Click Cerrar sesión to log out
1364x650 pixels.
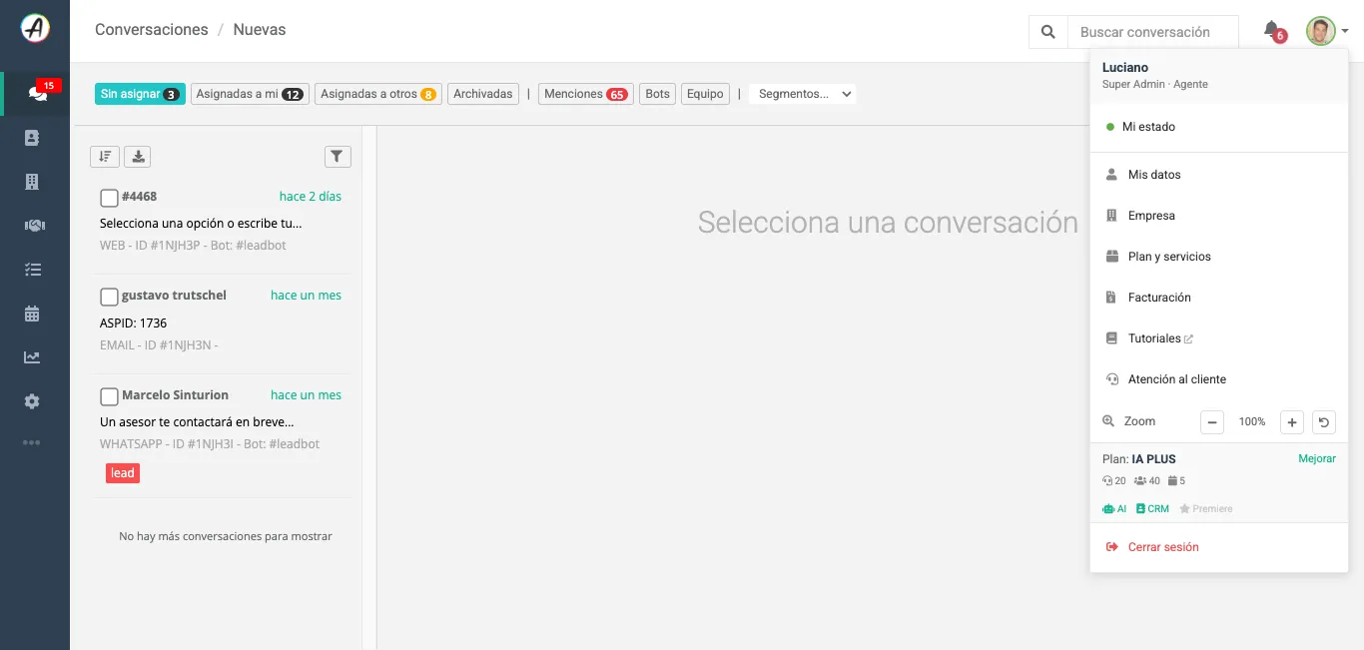coord(1219,547)
